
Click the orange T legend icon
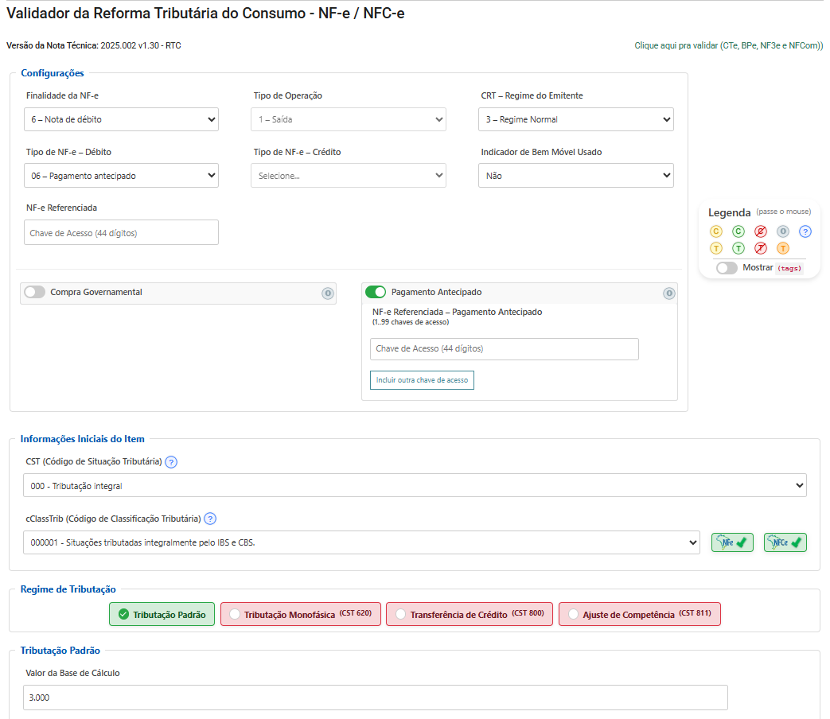[783, 248]
